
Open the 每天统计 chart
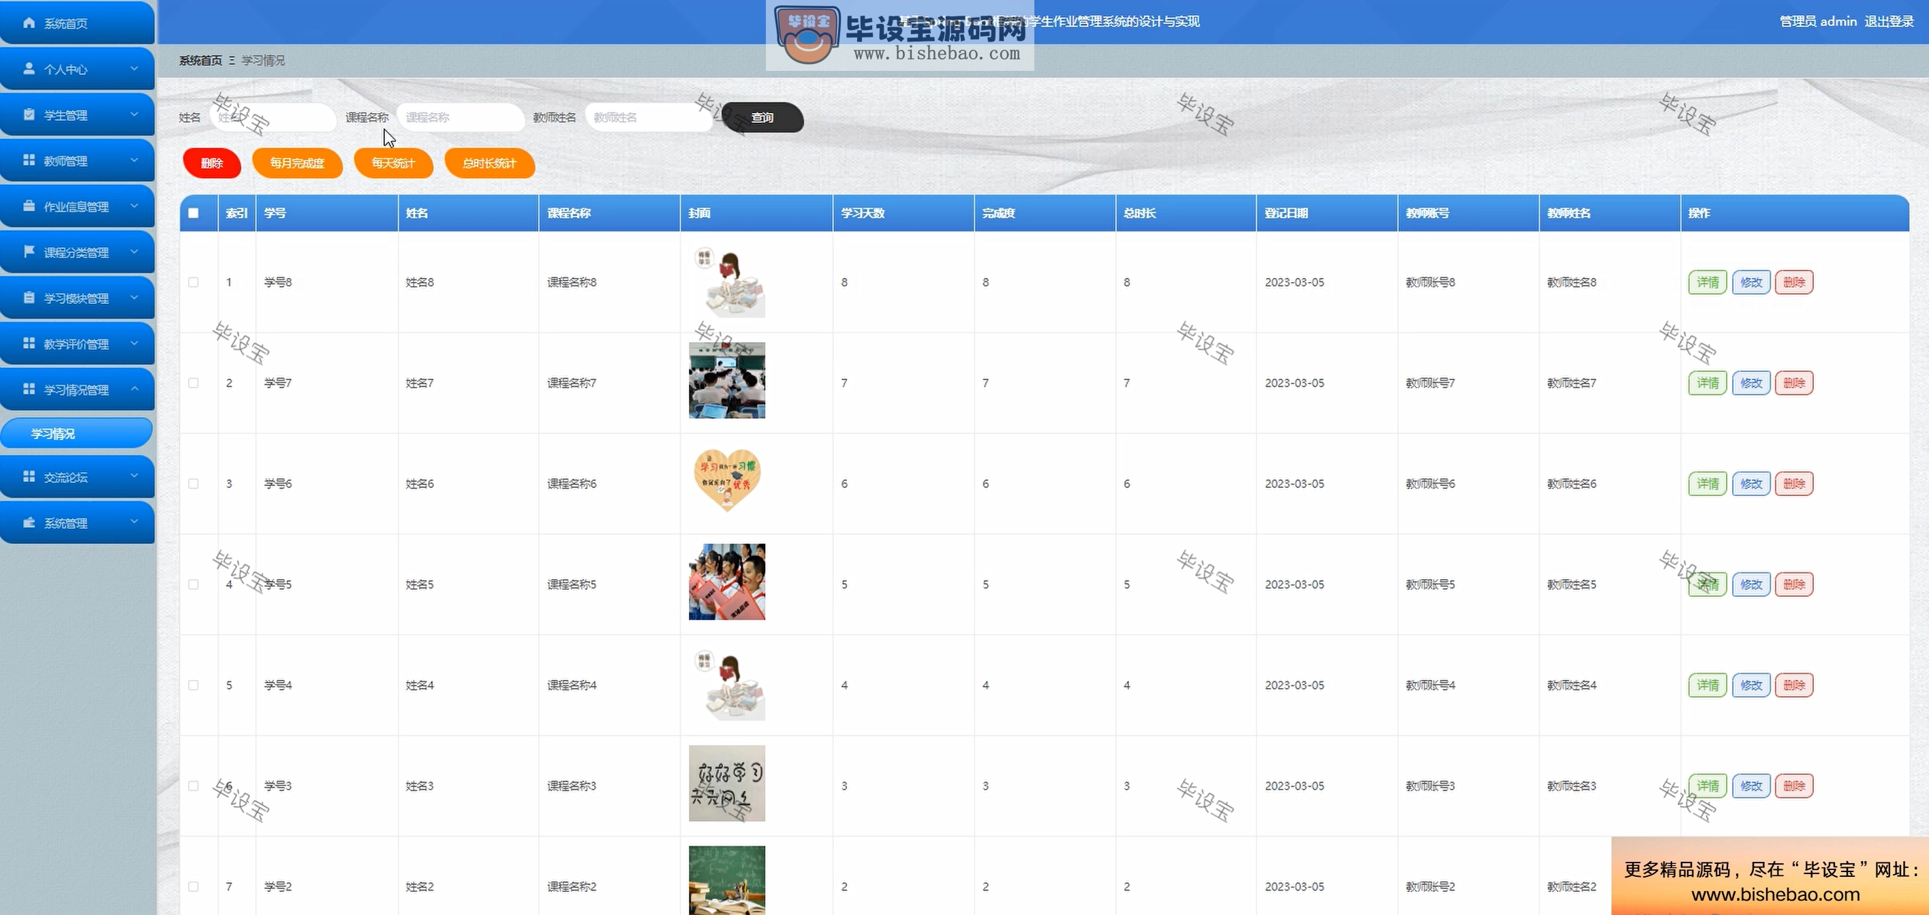point(393,164)
